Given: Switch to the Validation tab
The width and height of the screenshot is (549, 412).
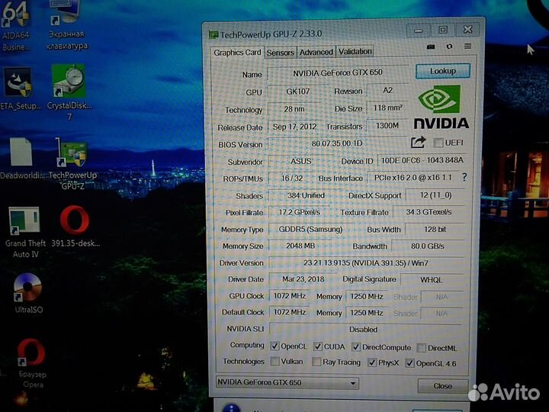Looking at the screenshot, I should (355, 52).
